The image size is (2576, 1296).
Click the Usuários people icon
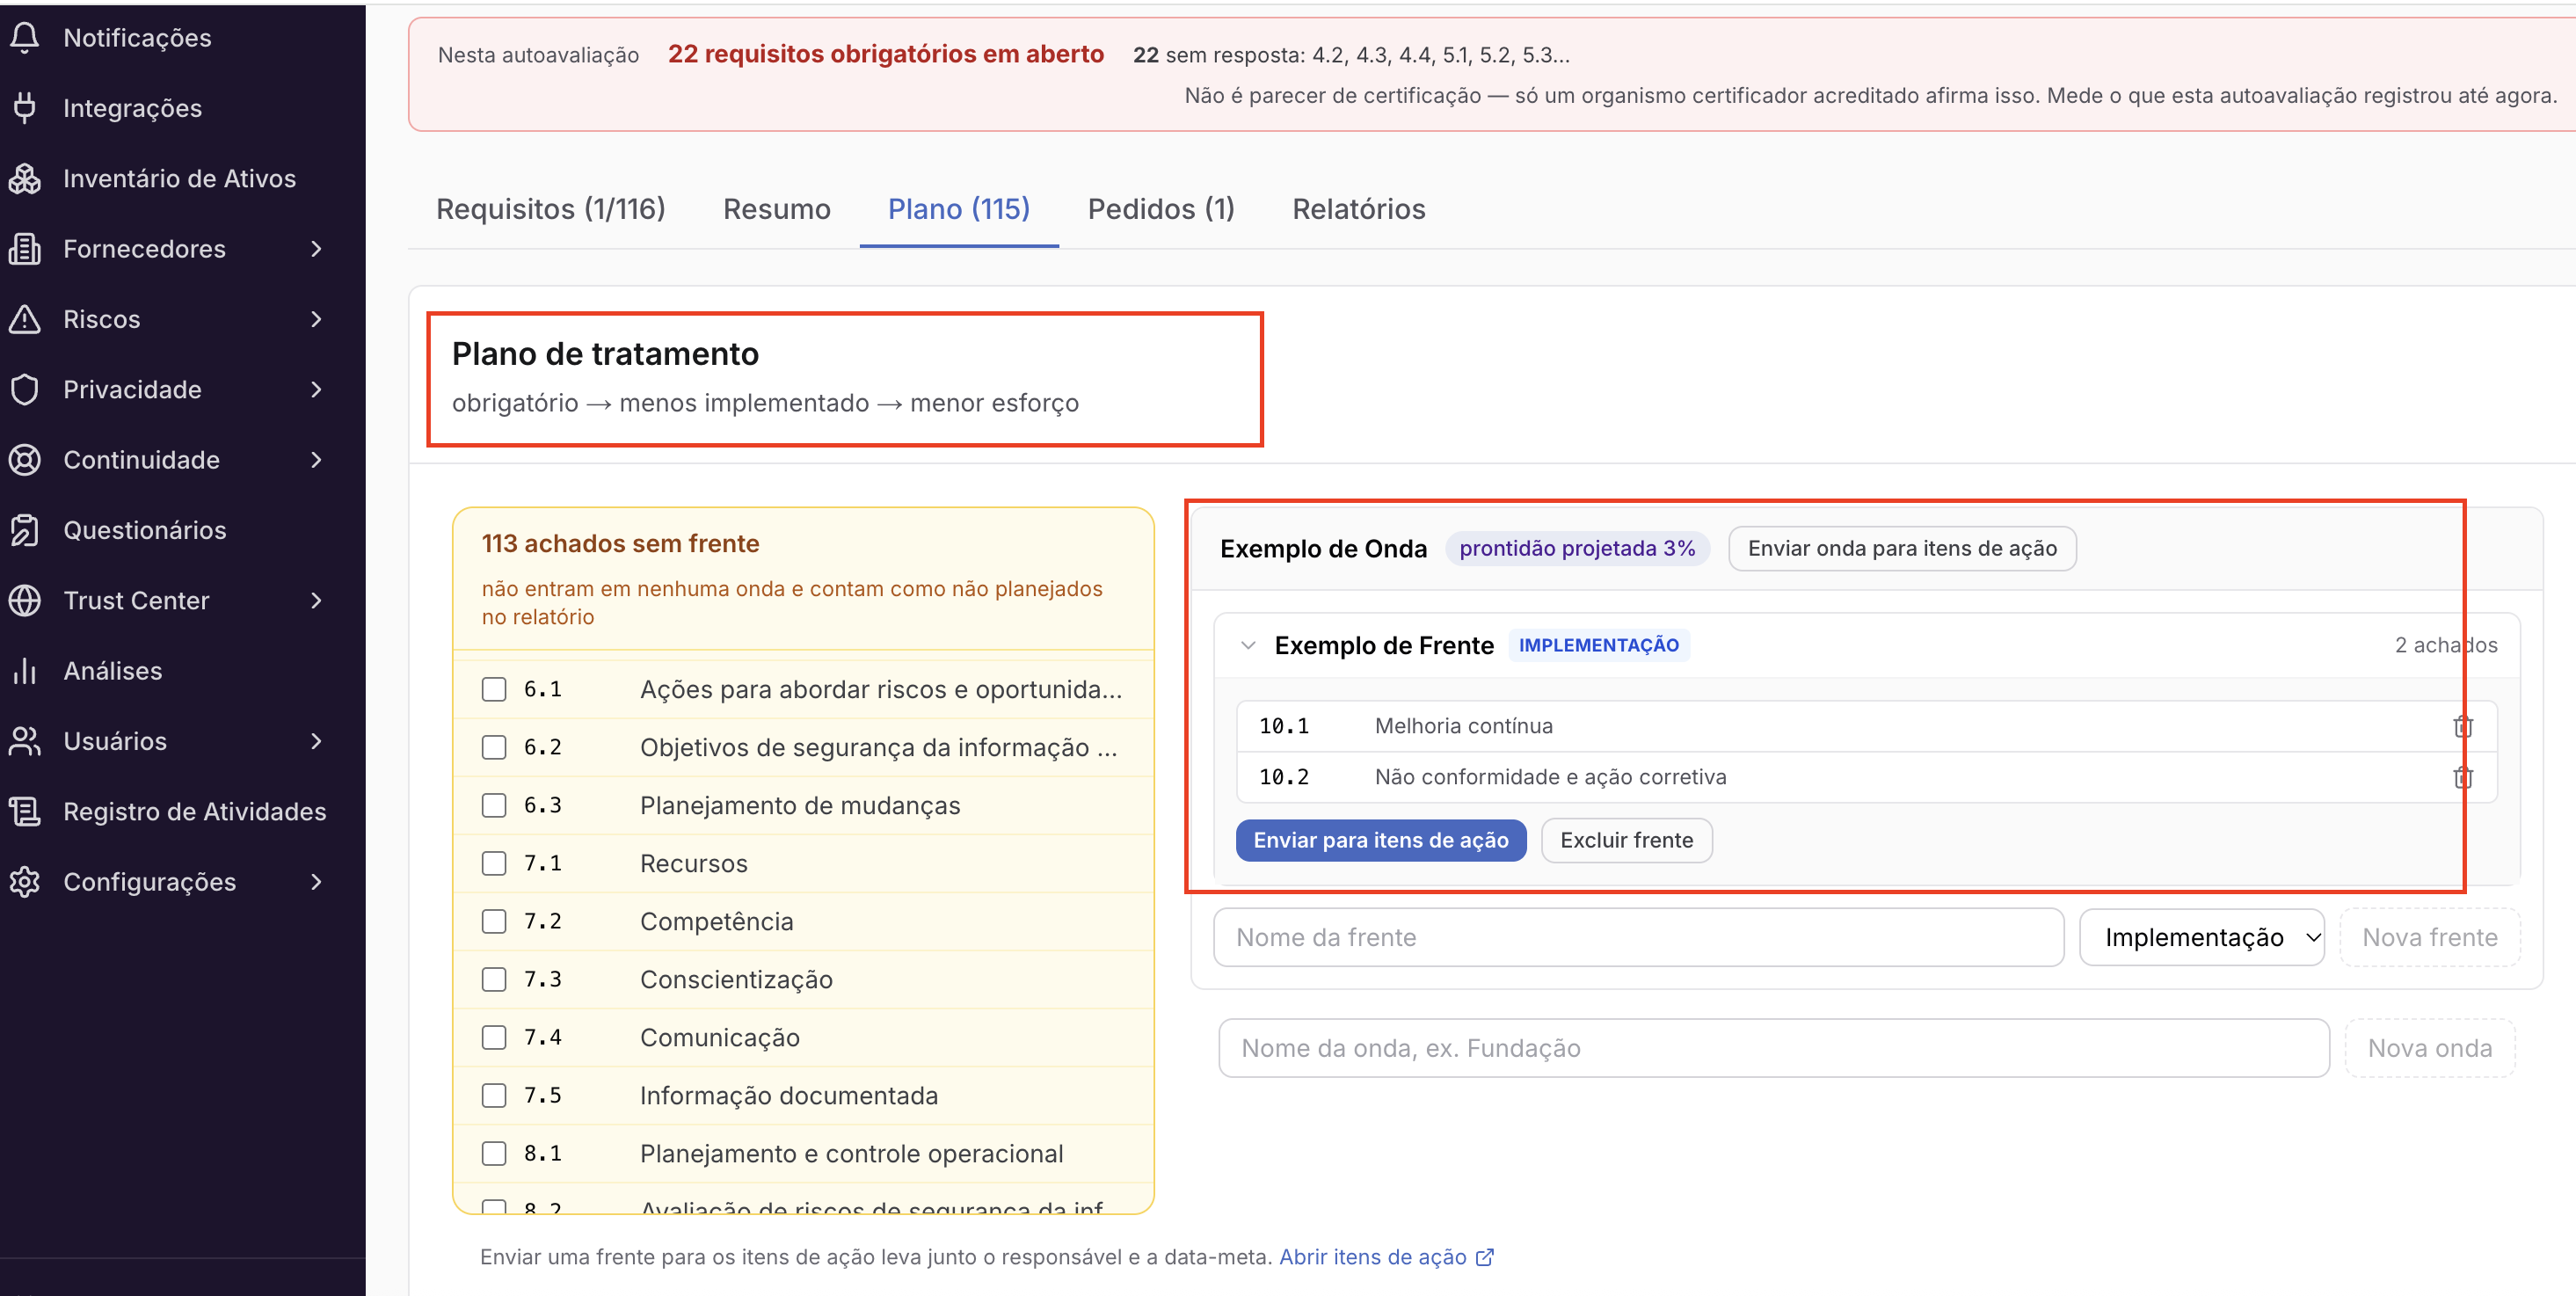[25, 741]
